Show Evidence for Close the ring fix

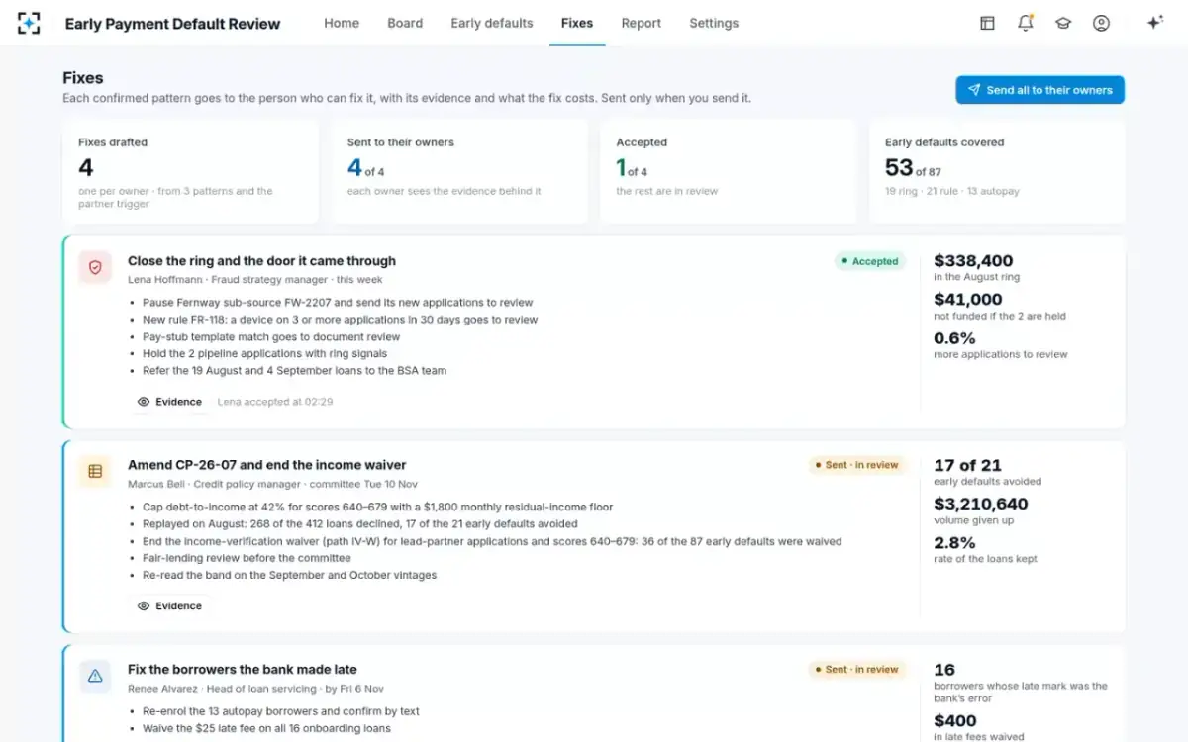[x=169, y=402]
